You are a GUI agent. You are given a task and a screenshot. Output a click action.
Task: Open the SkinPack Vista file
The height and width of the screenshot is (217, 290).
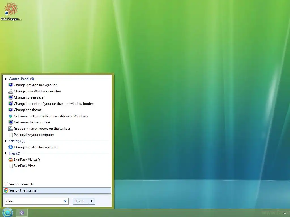point(24,166)
